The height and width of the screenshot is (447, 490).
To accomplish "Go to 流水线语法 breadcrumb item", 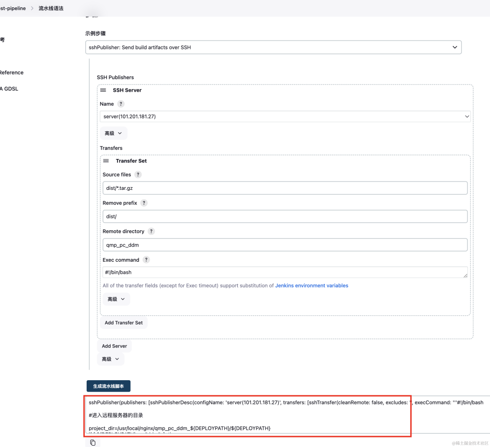I will 51,9.
